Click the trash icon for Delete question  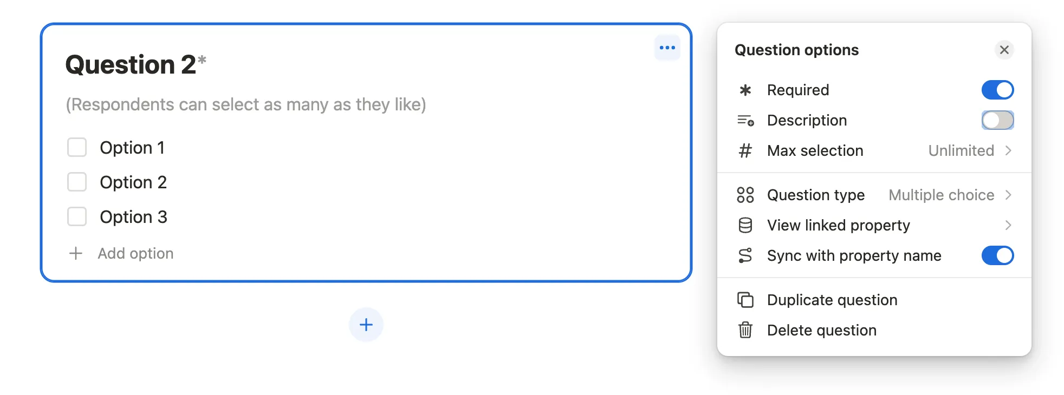[x=745, y=330]
